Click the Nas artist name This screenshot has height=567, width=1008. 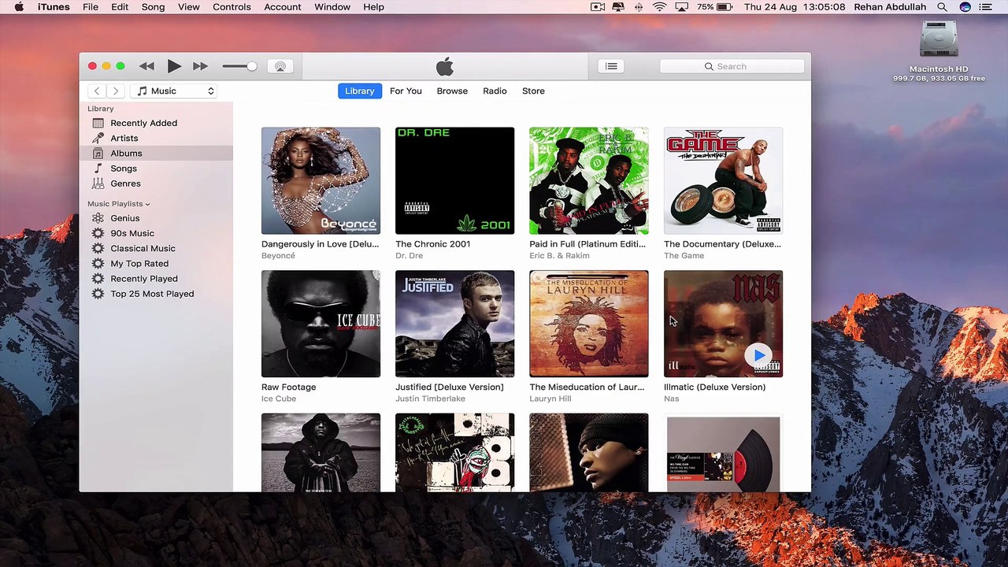click(671, 398)
